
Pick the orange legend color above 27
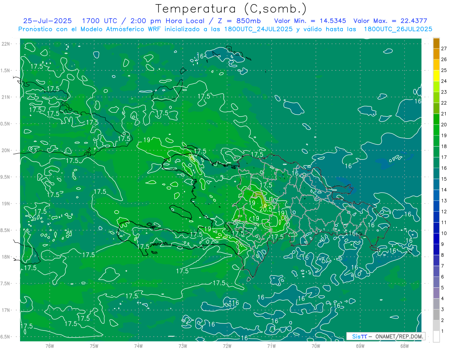point(436,43)
